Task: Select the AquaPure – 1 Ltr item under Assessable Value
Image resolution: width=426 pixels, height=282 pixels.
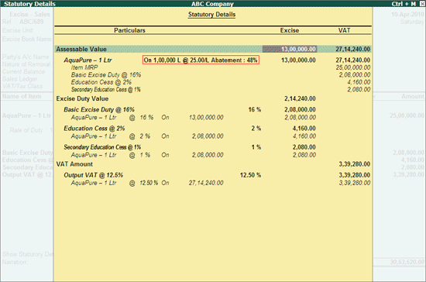Action: click(88, 60)
